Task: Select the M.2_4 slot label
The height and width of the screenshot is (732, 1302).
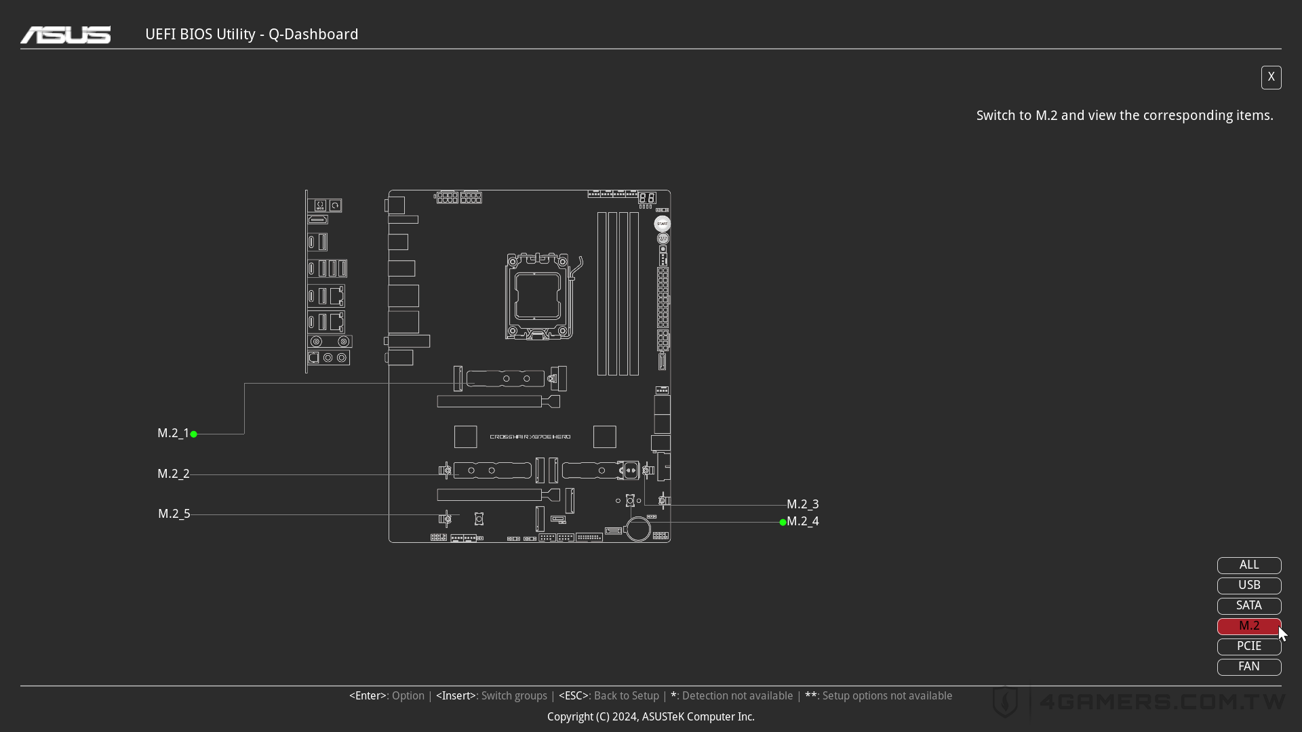Action: pyautogui.click(x=803, y=521)
